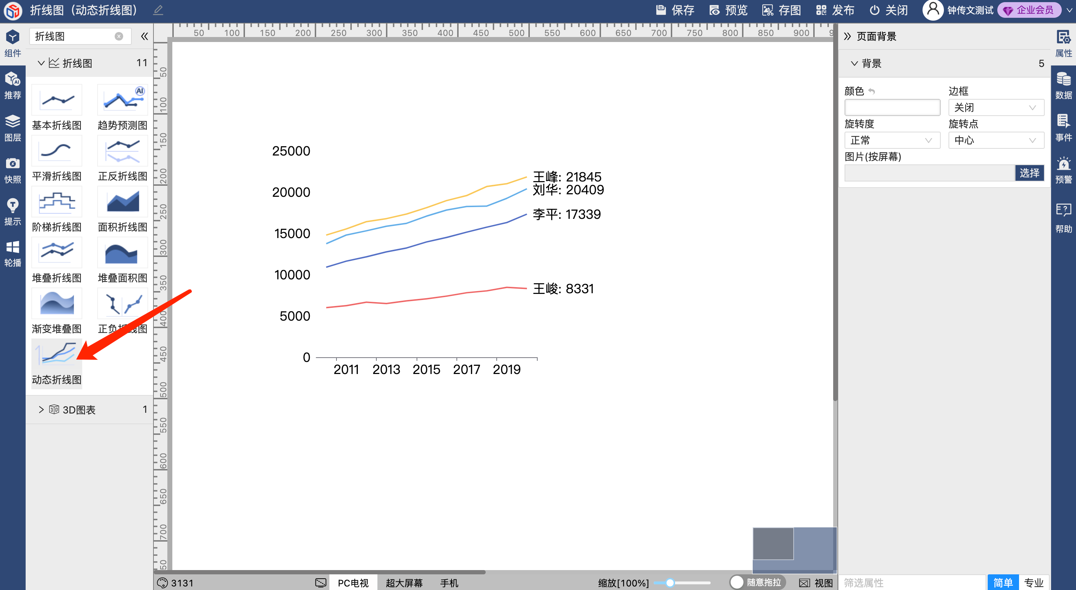The height and width of the screenshot is (590, 1076).
Task: Open the 属性 properties tab icon
Action: (1063, 43)
